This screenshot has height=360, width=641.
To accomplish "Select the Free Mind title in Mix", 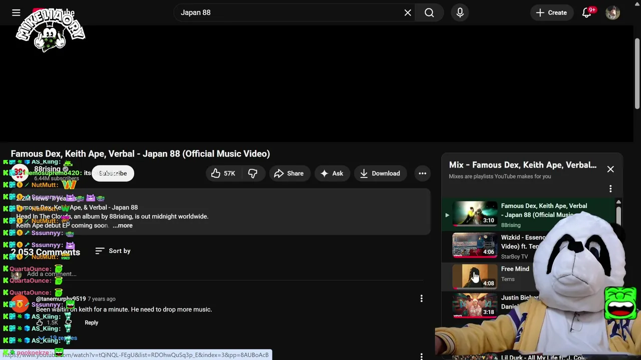I will 515,269.
